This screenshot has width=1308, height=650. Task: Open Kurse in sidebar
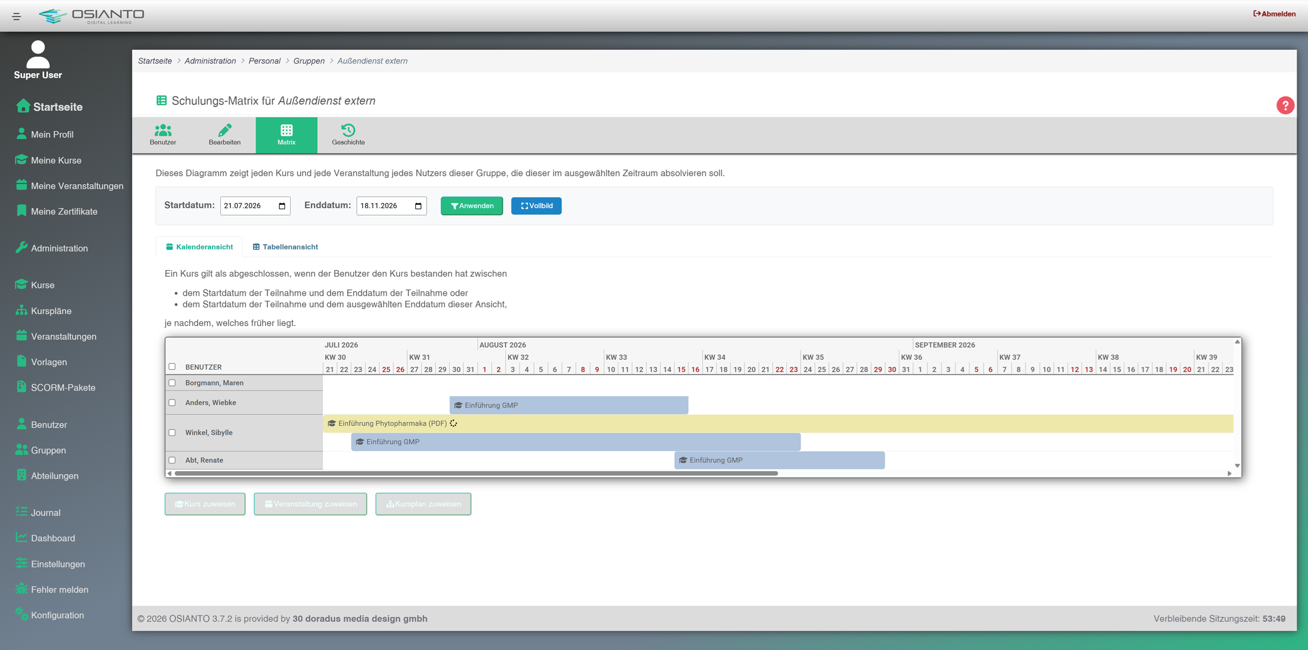[x=35, y=285]
